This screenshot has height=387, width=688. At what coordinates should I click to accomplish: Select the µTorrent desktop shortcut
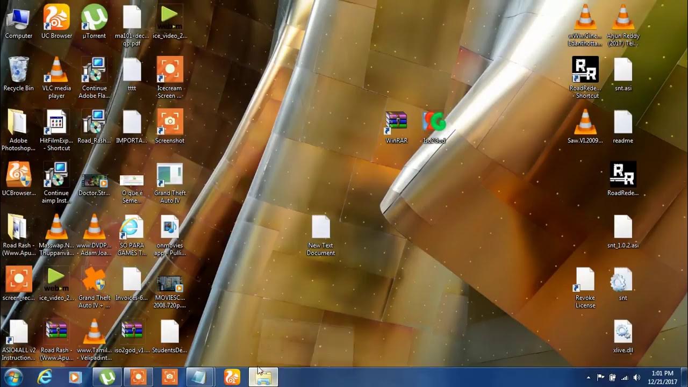coord(94,23)
